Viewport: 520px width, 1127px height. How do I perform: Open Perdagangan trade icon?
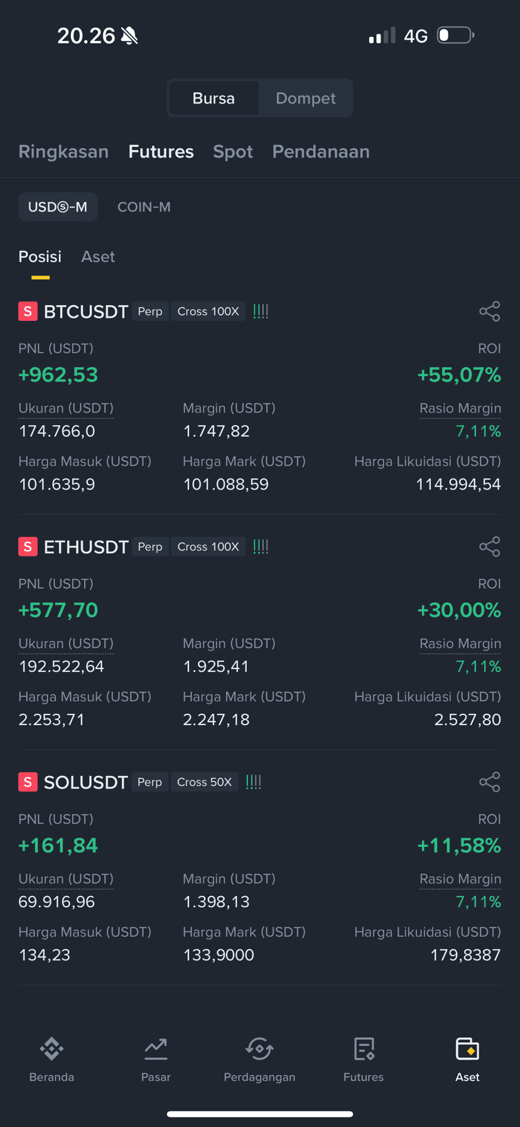(x=259, y=1048)
